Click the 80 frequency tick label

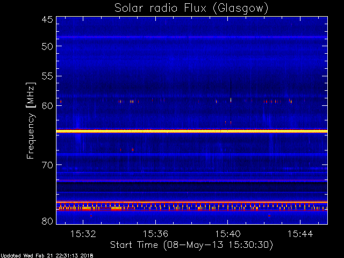[47, 221]
